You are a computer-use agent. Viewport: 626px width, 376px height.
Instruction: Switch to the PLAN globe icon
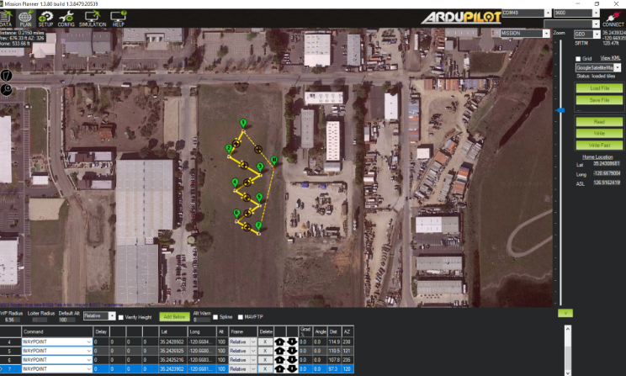coord(25,19)
